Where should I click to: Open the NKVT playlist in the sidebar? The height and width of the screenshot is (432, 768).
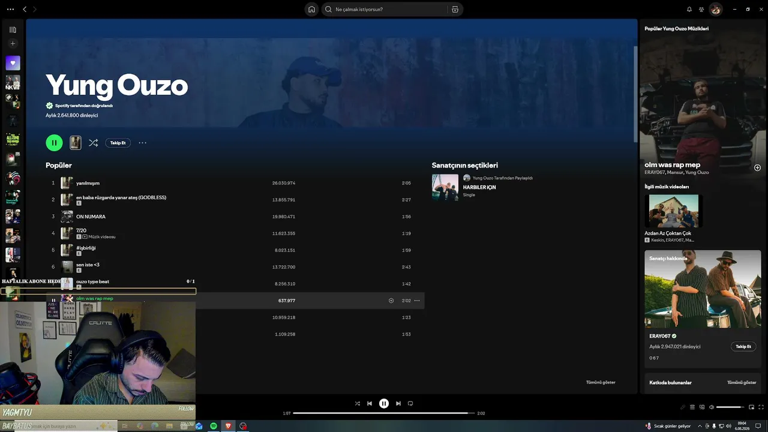coord(13,82)
